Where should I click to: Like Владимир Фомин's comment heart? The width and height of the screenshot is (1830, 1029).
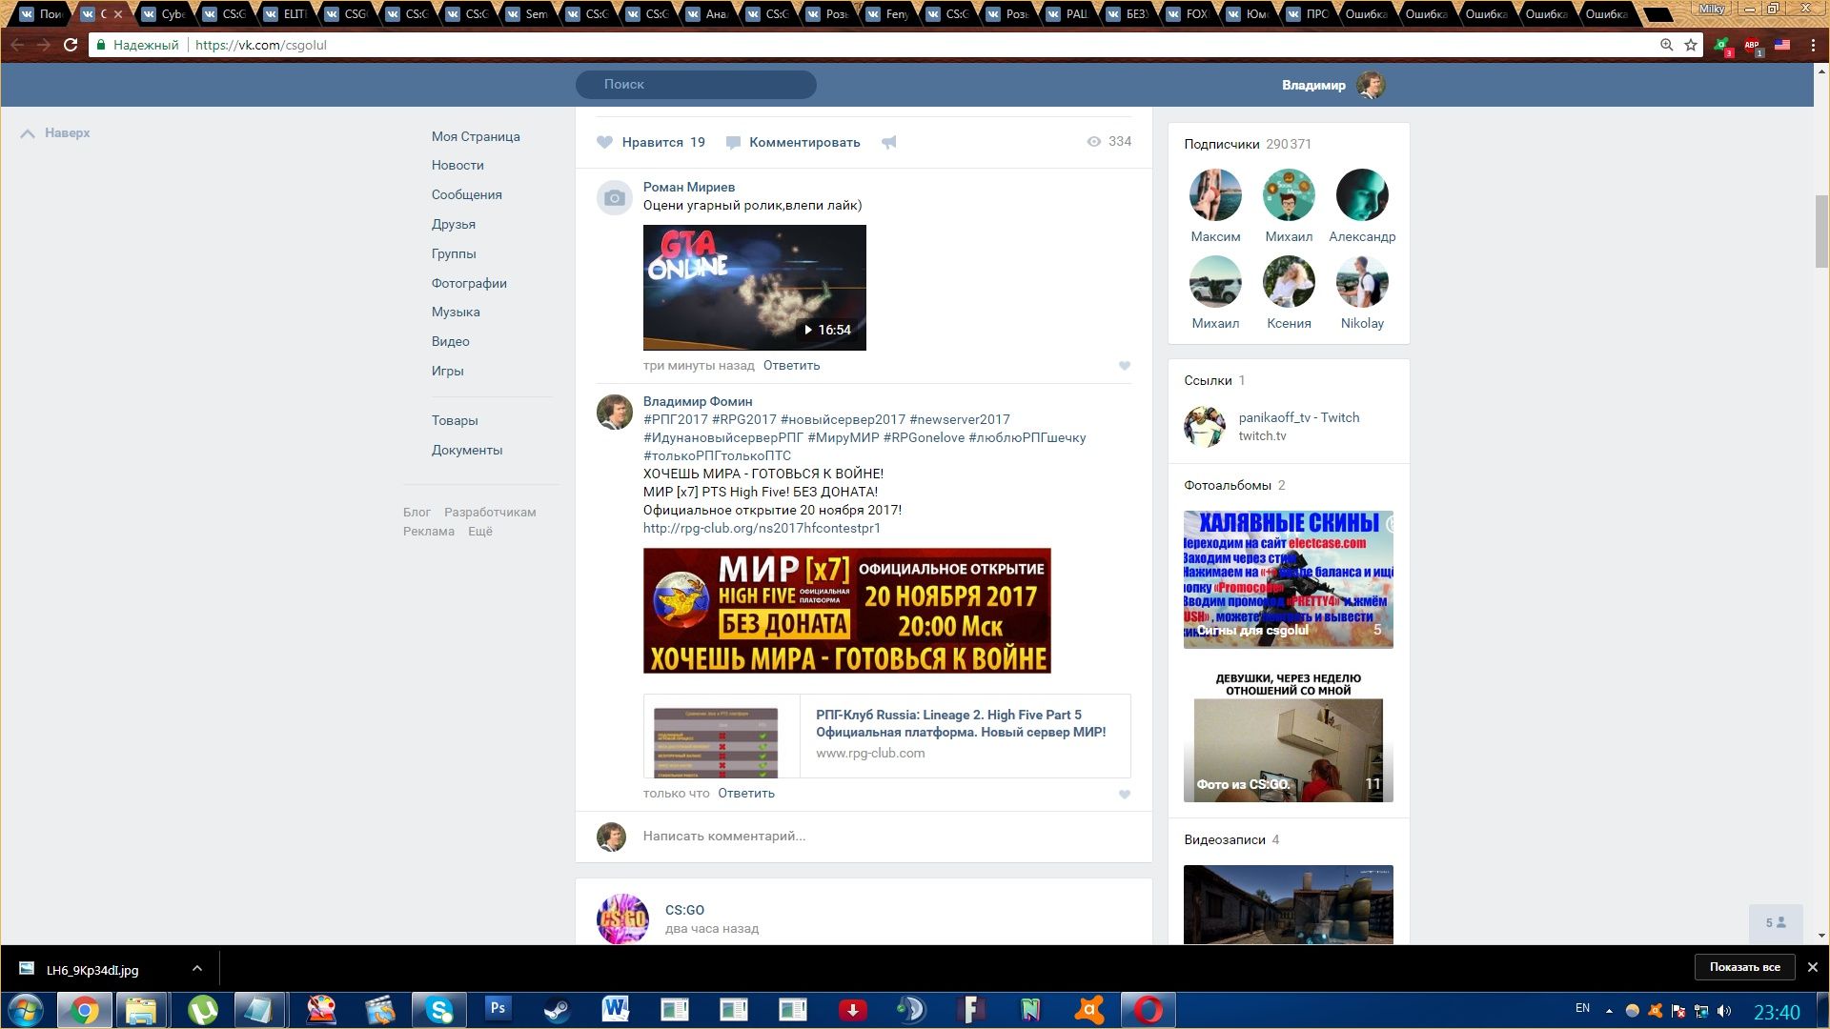(1125, 795)
